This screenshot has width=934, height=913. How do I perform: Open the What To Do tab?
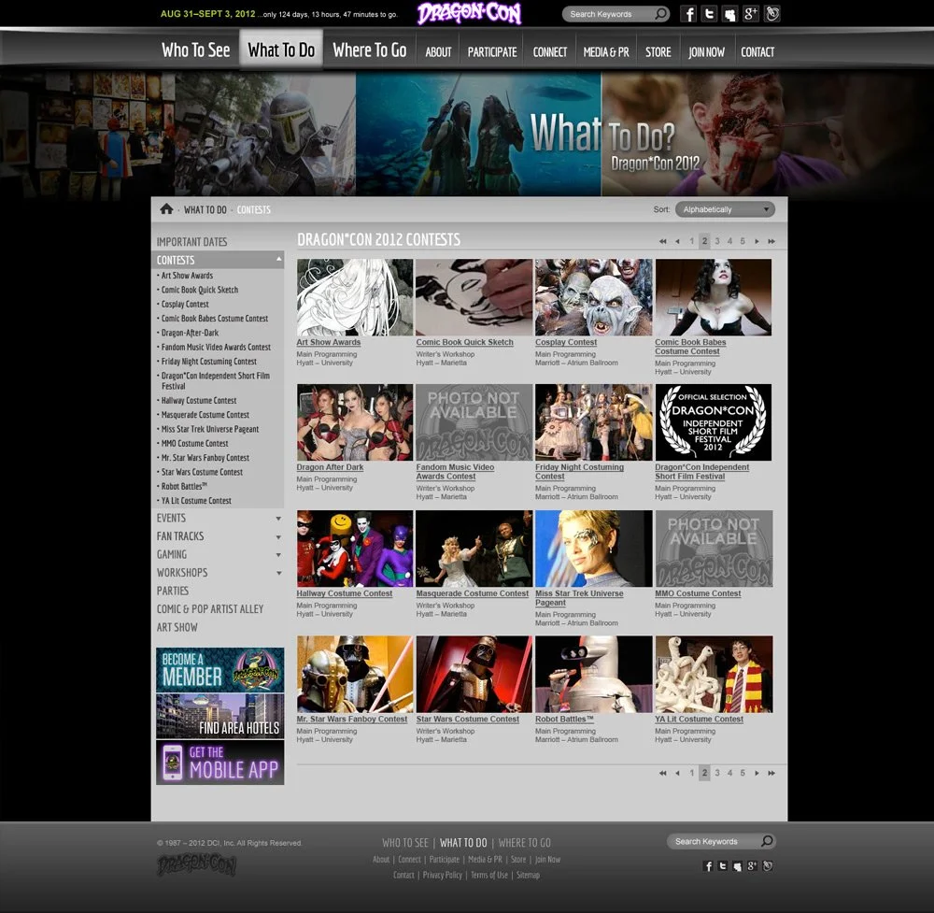(x=281, y=50)
